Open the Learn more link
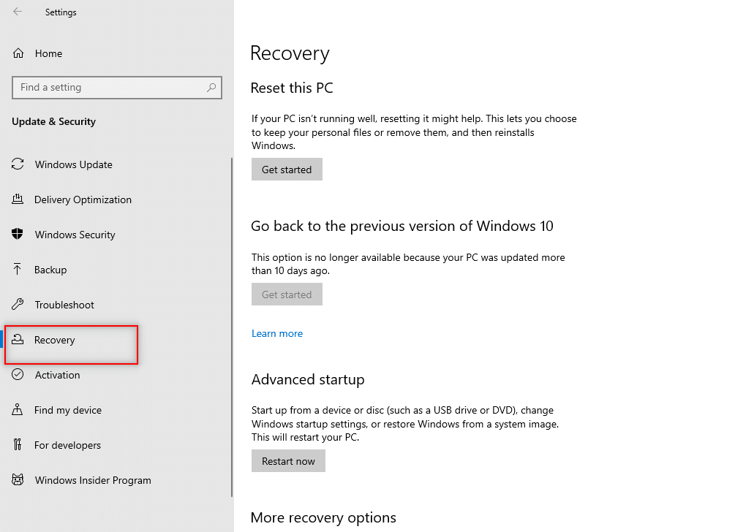This screenshot has height=532, width=735. pyautogui.click(x=277, y=333)
